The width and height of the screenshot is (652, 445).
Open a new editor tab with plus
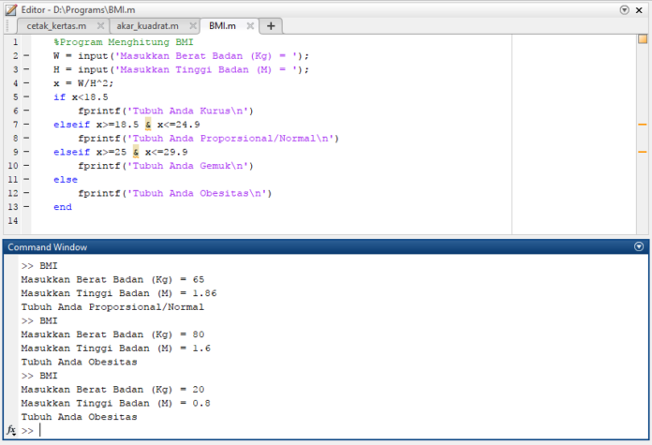coord(271,26)
